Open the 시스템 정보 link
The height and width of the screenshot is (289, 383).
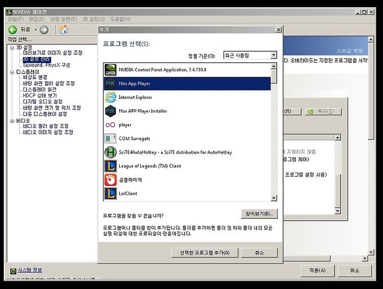[30, 270]
